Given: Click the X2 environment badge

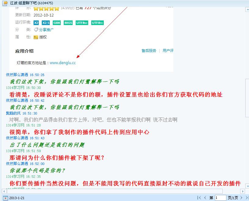Looking at the screenshot, I should [x=36, y=23].
